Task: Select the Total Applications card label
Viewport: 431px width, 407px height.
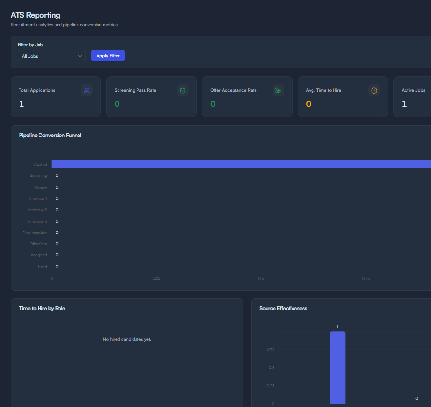Action: (x=37, y=90)
